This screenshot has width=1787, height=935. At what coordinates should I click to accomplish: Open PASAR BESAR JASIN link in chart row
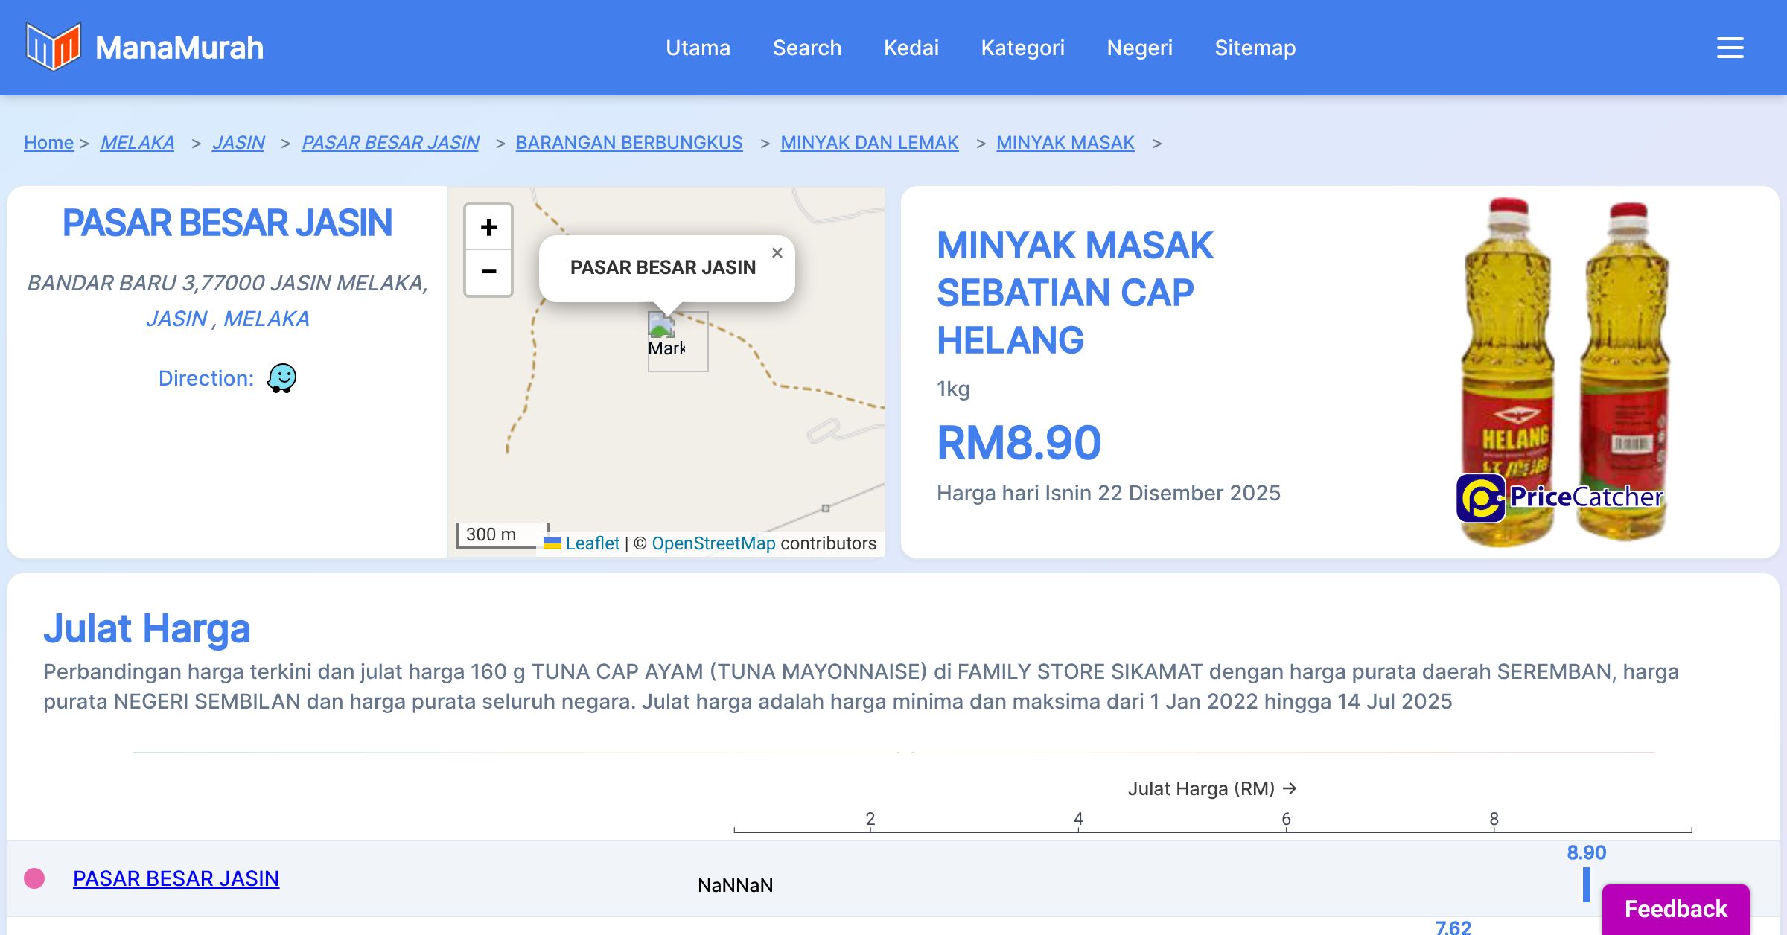(x=176, y=878)
